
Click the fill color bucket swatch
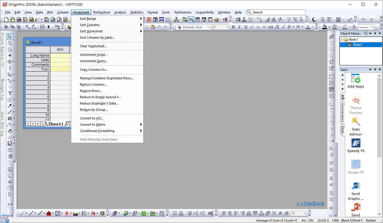tap(325, 27)
